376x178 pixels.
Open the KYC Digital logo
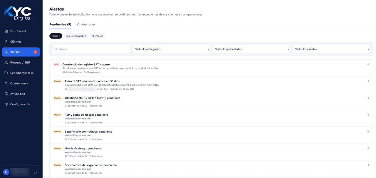[18, 13]
